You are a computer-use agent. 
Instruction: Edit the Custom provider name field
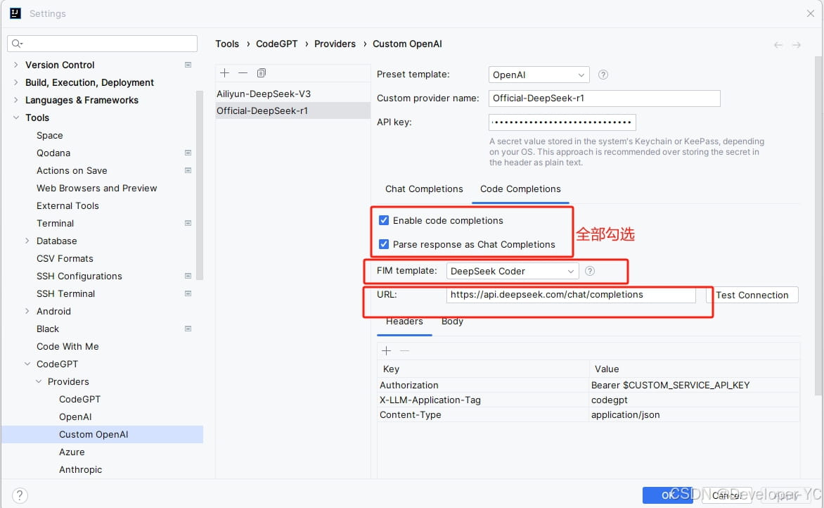point(605,99)
